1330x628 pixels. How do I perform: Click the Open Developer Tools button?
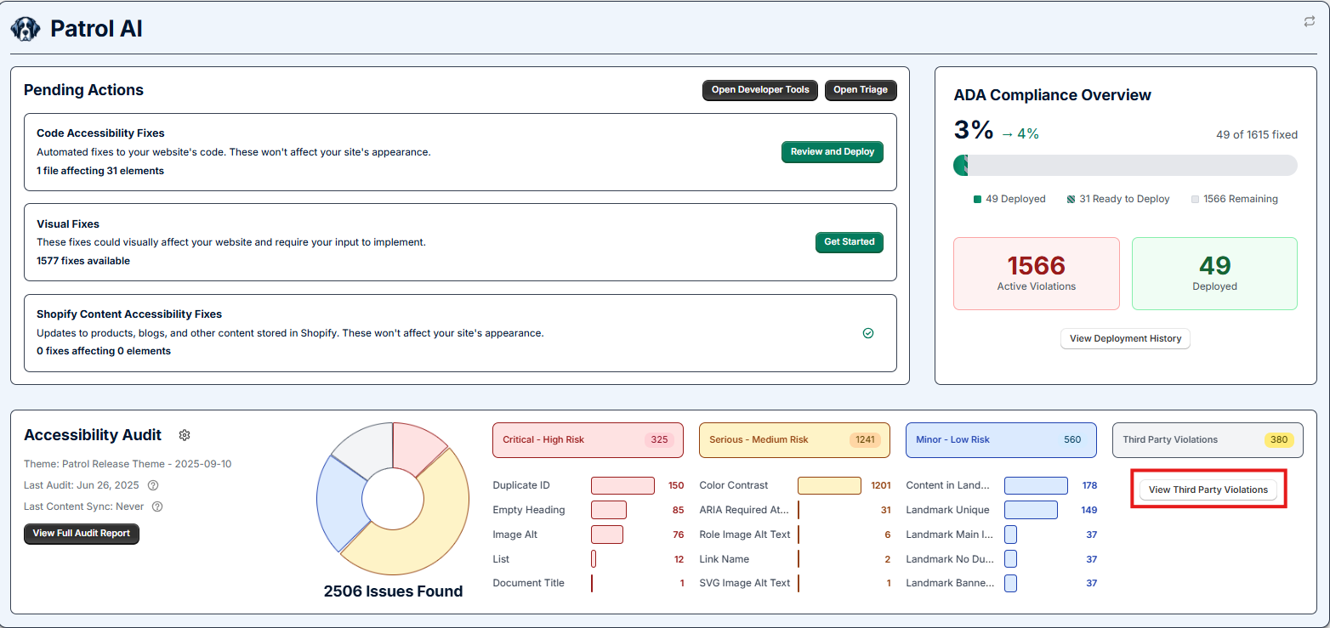coord(760,90)
